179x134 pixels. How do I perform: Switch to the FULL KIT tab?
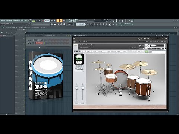(77, 51)
